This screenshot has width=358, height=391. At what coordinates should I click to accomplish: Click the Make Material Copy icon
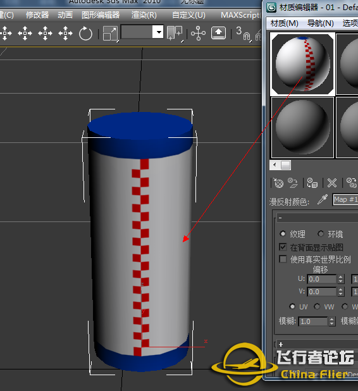tap(352, 183)
